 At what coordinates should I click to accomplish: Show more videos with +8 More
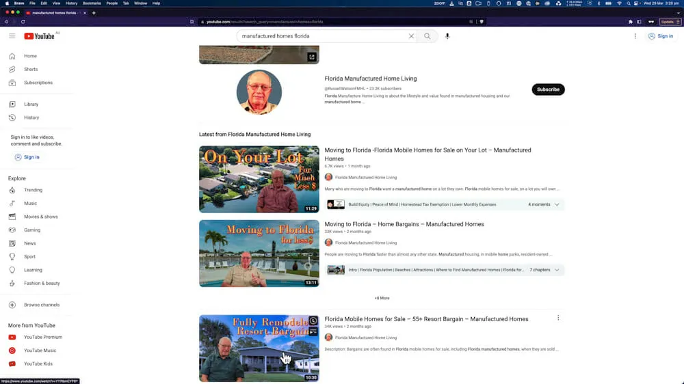pyautogui.click(x=382, y=298)
